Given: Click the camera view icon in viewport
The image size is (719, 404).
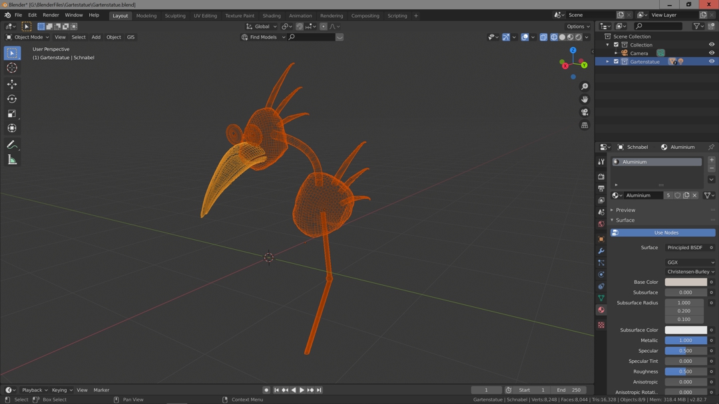Looking at the screenshot, I should pos(585,112).
